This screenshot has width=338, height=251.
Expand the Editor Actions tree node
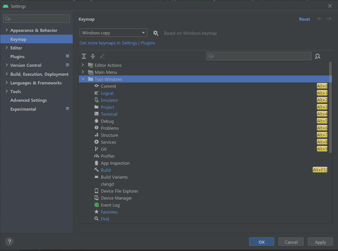coord(83,65)
